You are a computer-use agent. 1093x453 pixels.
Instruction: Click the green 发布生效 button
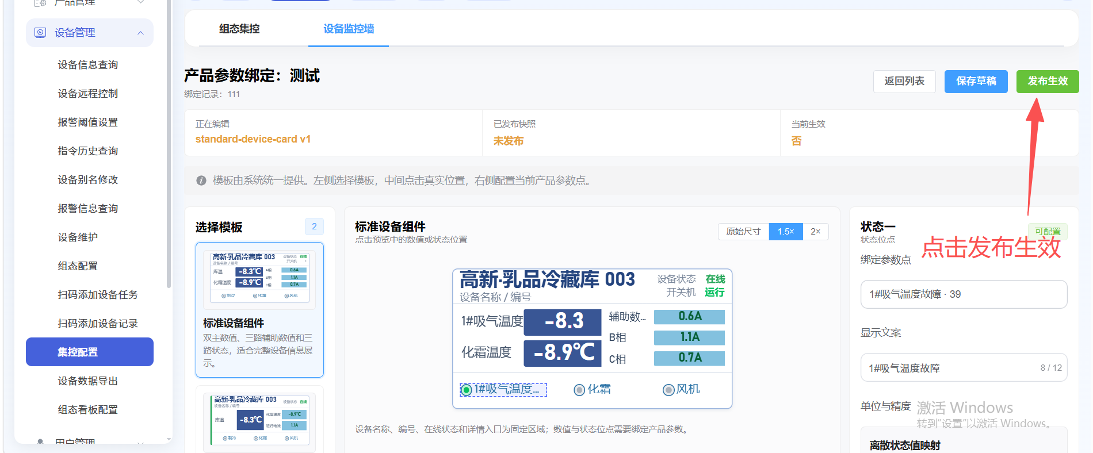pos(1048,81)
